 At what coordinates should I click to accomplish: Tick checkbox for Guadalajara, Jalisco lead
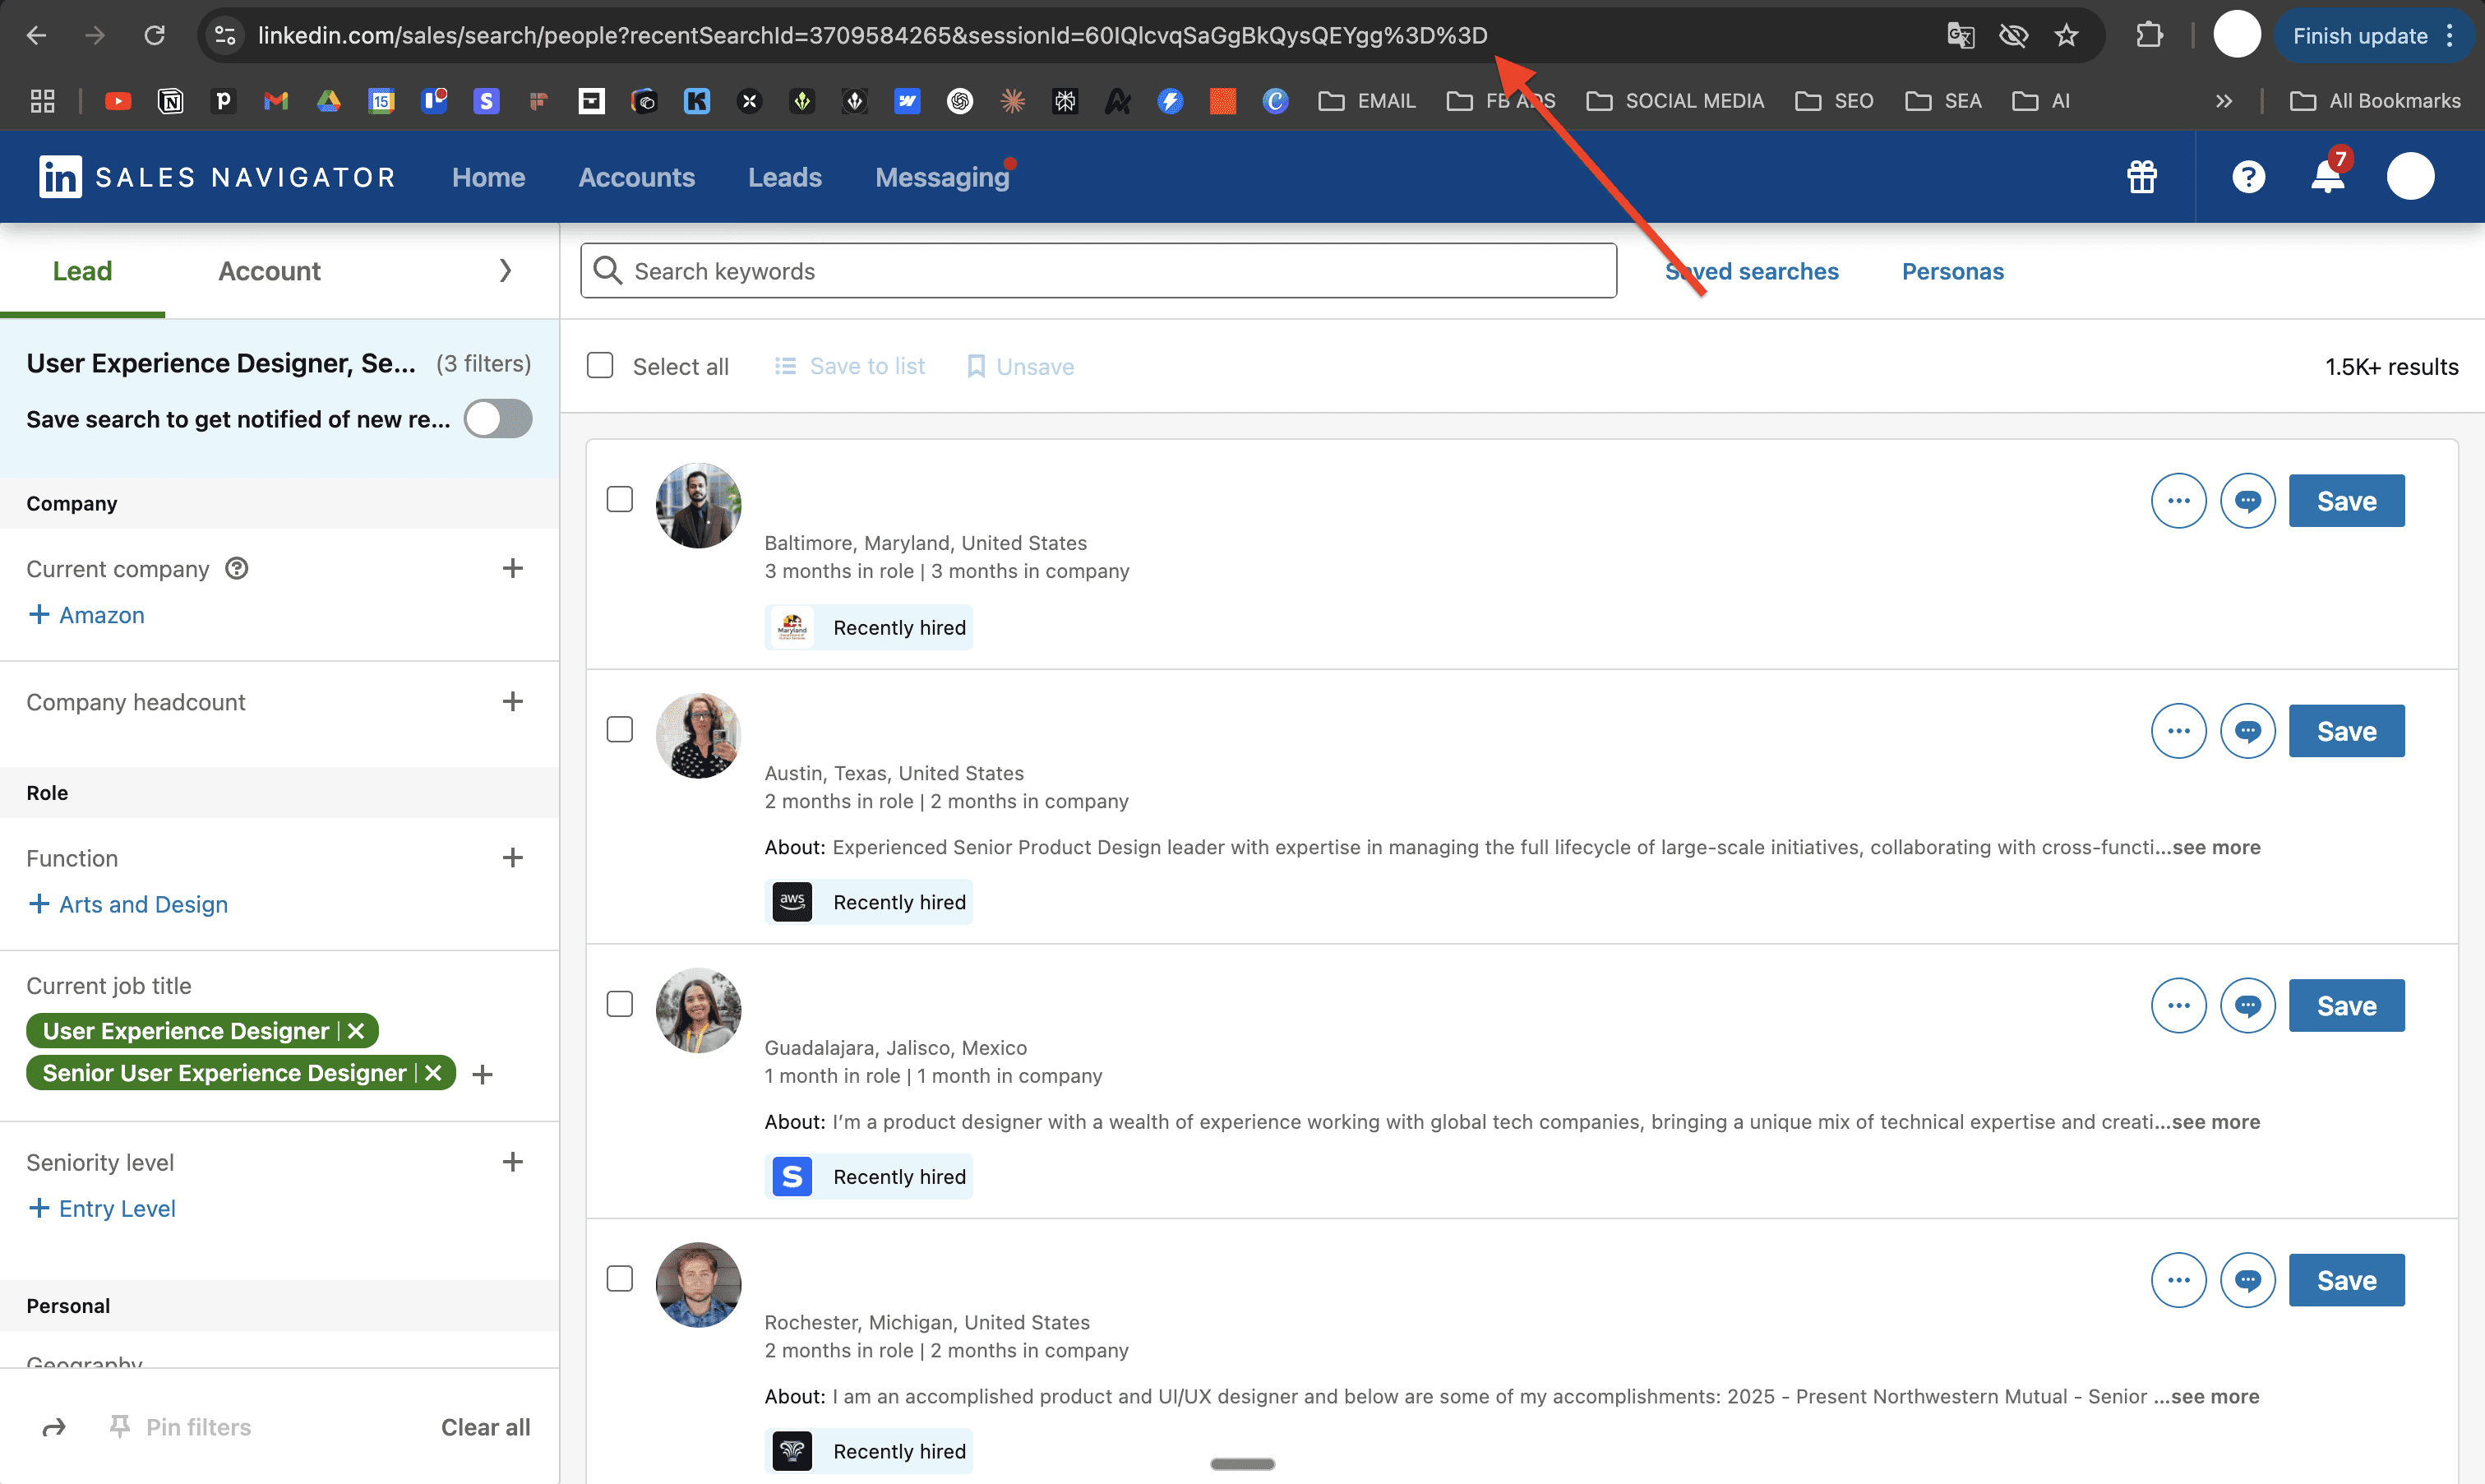620,1004
